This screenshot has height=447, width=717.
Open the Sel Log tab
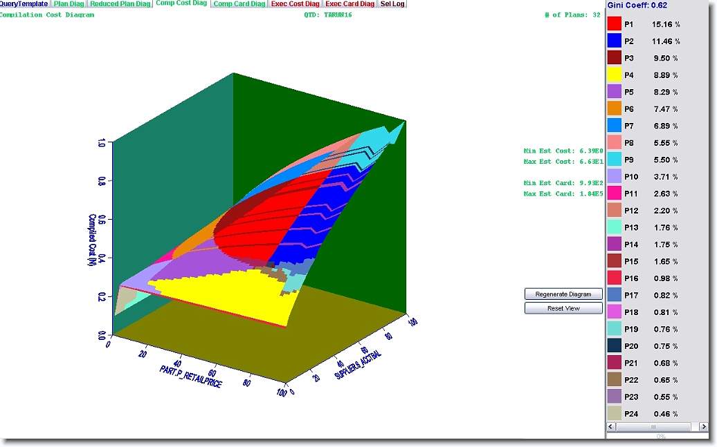coord(392,4)
